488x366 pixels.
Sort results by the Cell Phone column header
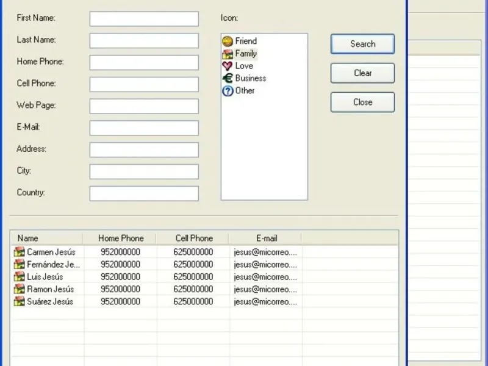193,239
